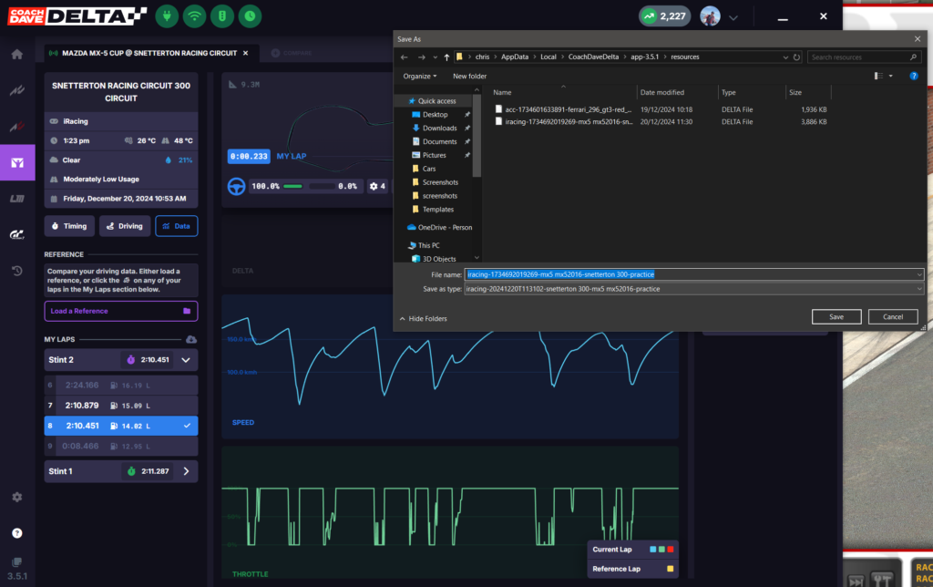Expand the Stint 1 lap list
Viewport: 933px width, 587px height.
click(x=186, y=471)
